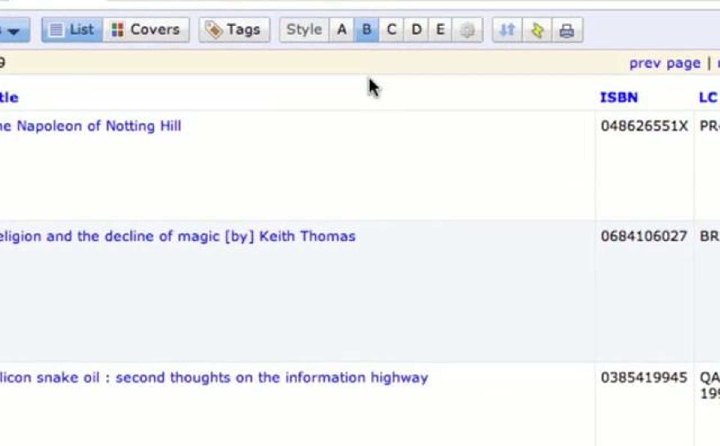Viewport: 720px width, 446px height.
Task: Sort by ISBN column header
Action: [x=619, y=98]
